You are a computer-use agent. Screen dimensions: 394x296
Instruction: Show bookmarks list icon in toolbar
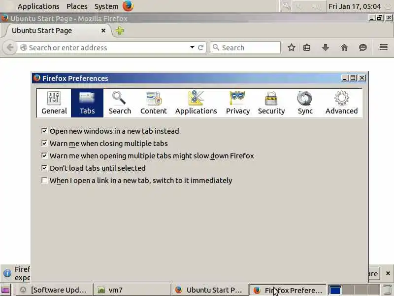[x=307, y=47]
